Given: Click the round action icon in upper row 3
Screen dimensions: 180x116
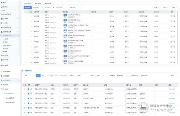Looking at the screenshot, I should click(x=174, y=26).
